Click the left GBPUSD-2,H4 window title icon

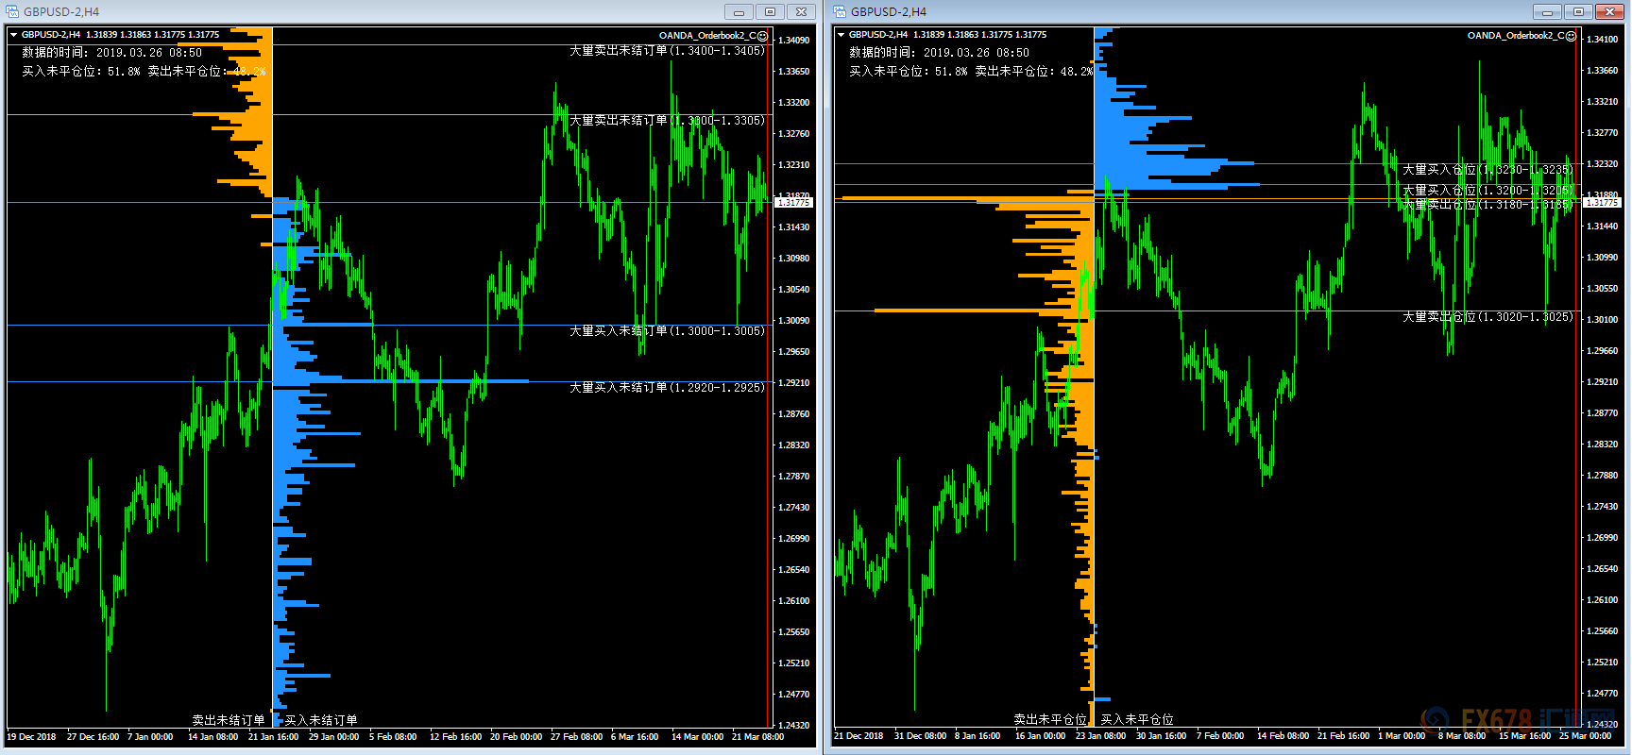13,11
